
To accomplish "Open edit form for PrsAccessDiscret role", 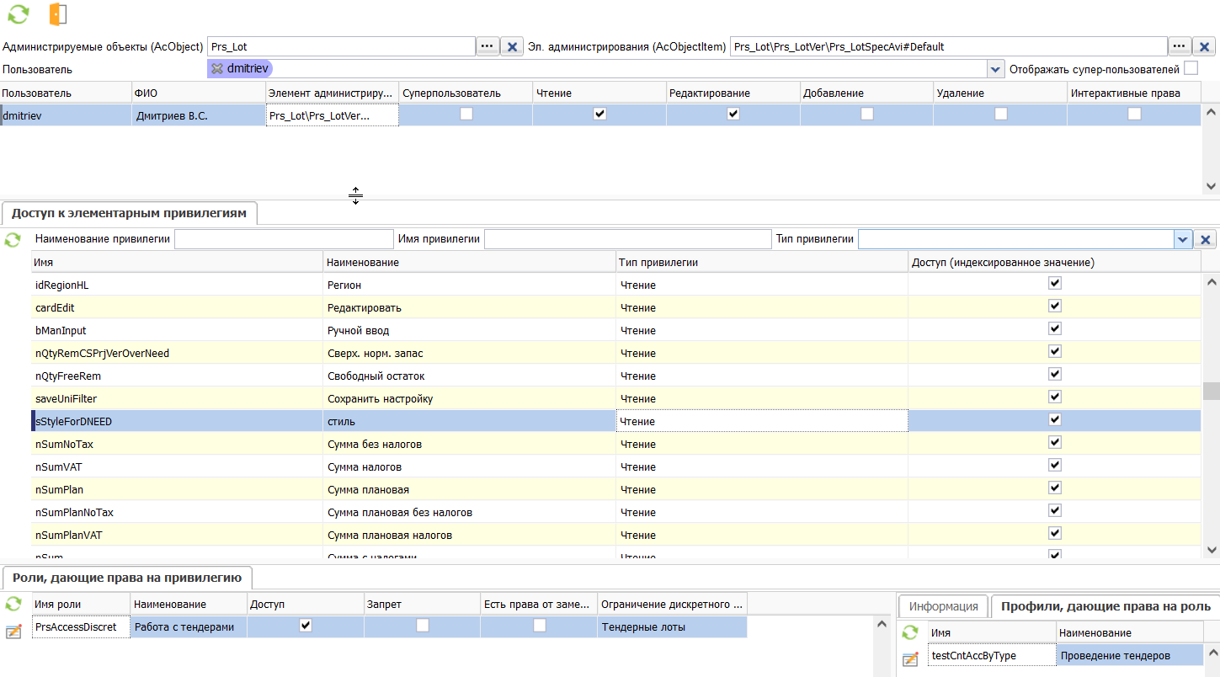I will 13,632.
